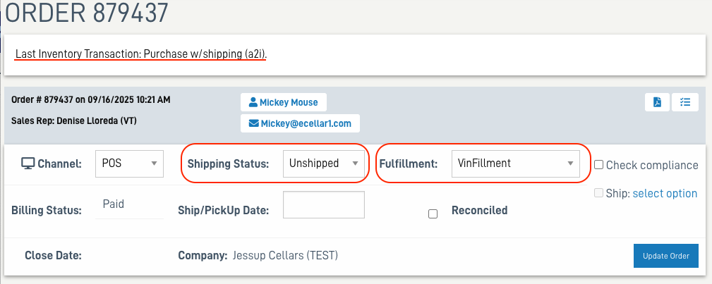Image resolution: width=712 pixels, height=284 pixels.
Task: Click the user icon beside Mickey Mouse
Action: [253, 102]
